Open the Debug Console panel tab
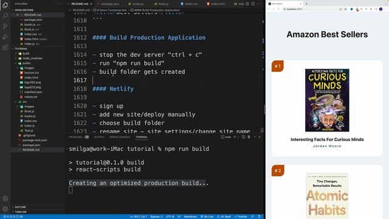Screen dimensions: 389x219 point(120,137)
